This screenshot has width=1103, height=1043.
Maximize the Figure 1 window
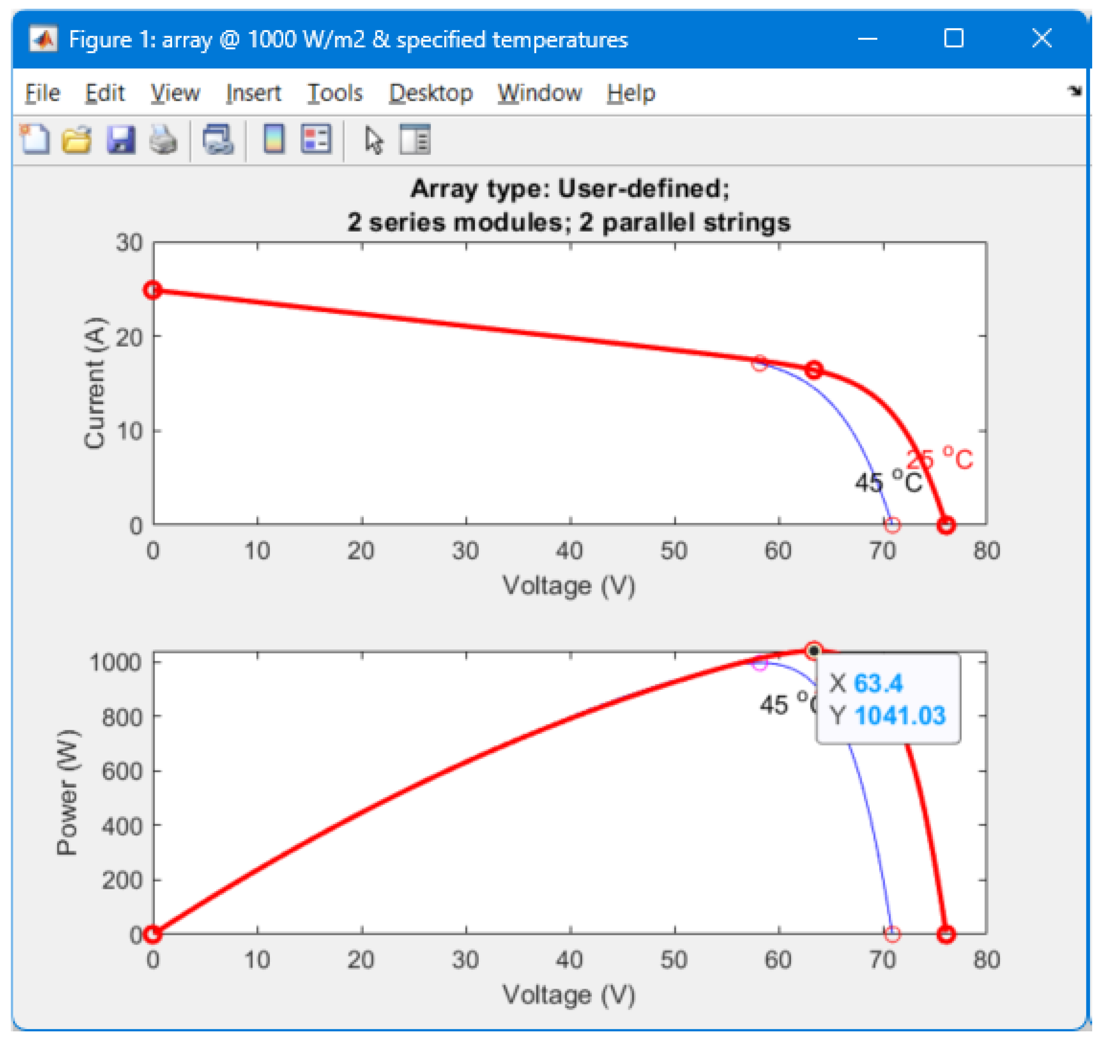point(954,38)
